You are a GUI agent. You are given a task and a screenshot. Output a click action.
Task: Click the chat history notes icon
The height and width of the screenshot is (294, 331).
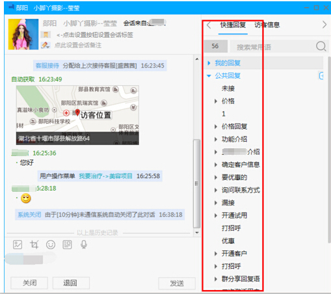[x=67, y=245]
